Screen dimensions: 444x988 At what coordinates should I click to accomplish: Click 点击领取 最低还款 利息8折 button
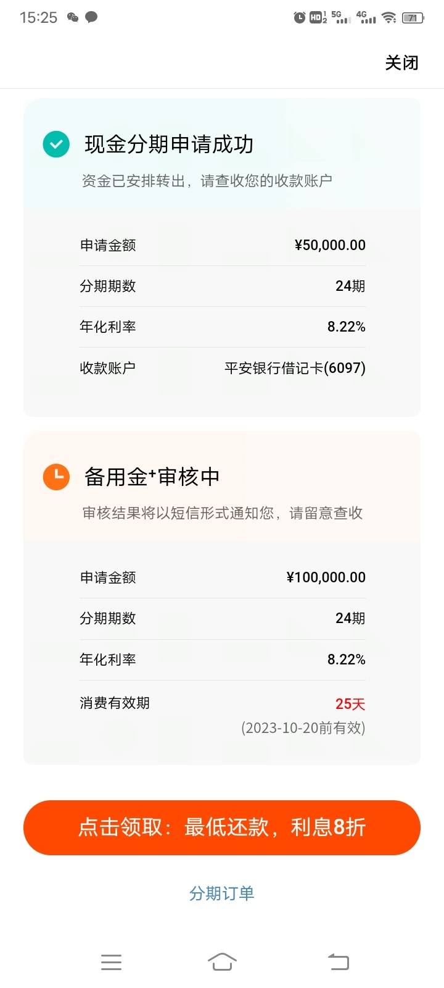point(222,827)
